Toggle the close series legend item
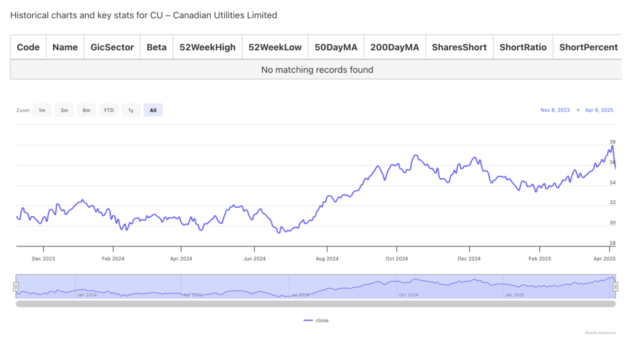The image size is (629, 347). tap(317, 321)
